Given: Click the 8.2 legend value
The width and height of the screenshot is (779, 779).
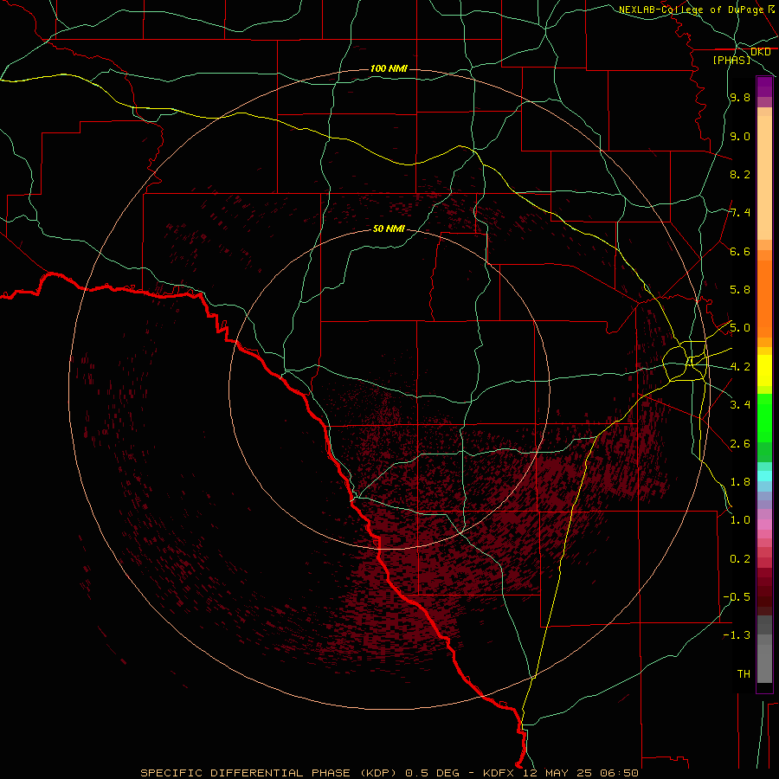Looking at the screenshot, I should point(740,174).
